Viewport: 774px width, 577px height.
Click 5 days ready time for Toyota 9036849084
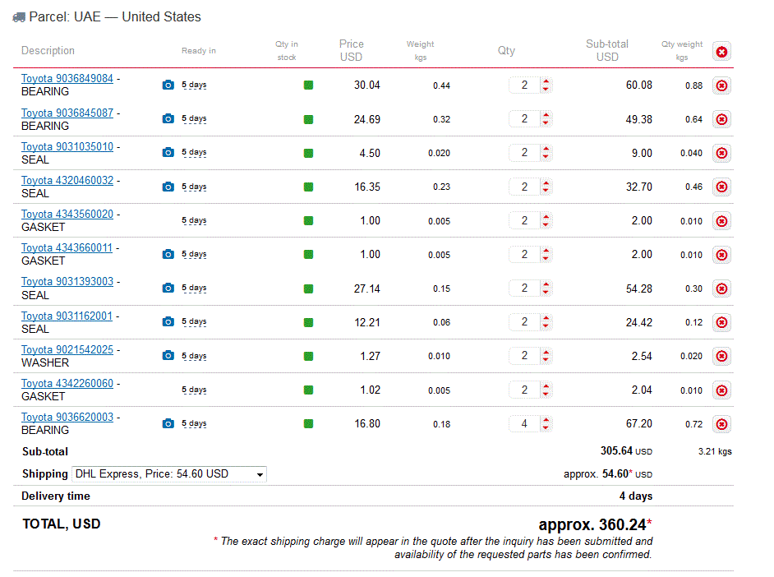194,85
